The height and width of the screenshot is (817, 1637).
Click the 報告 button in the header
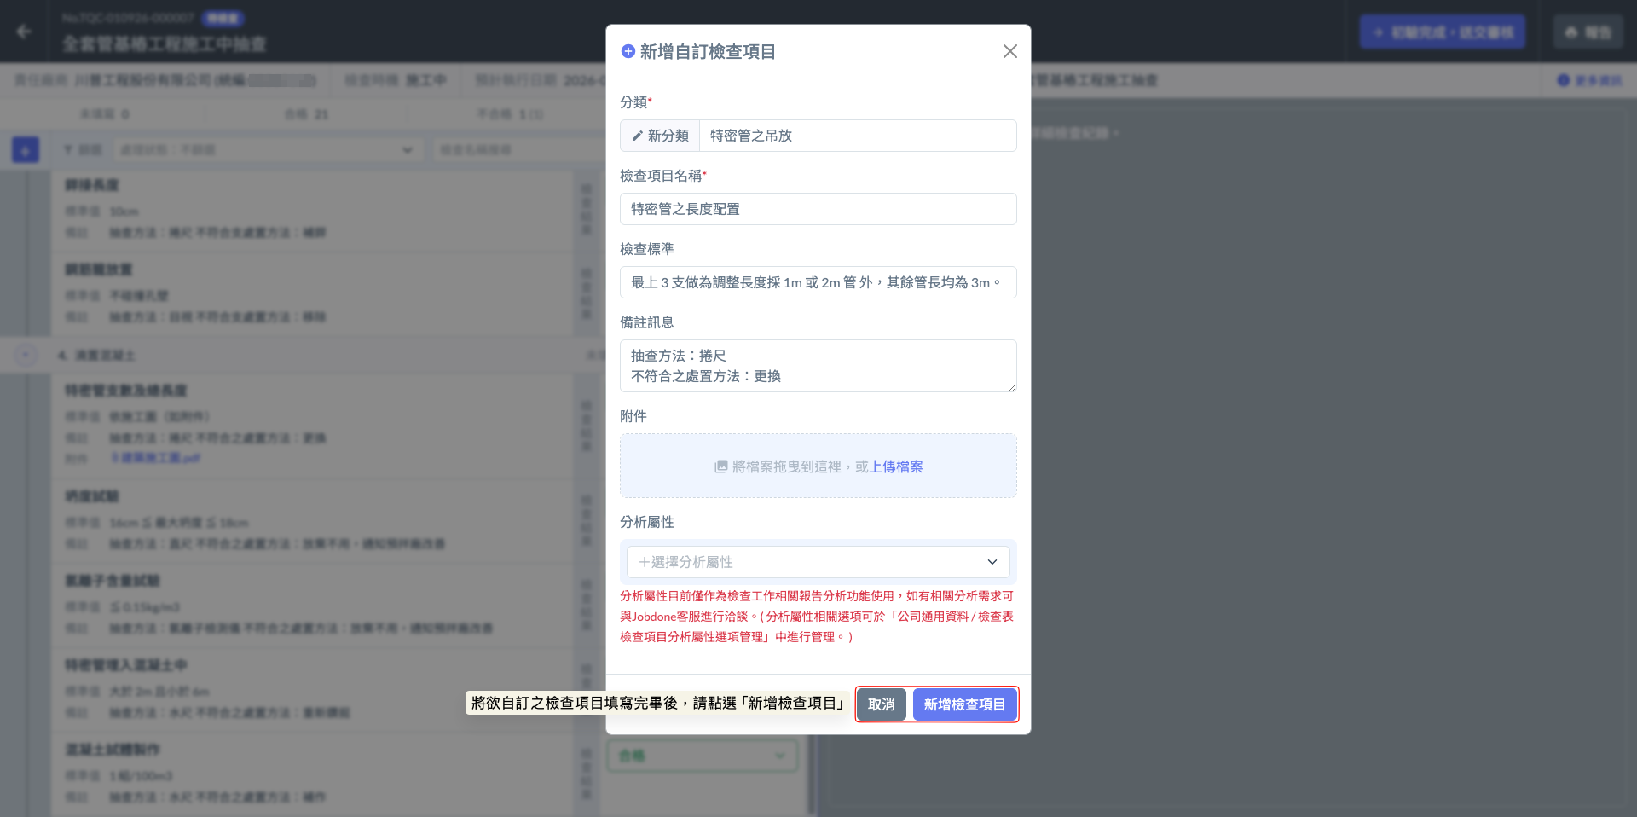click(1588, 32)
